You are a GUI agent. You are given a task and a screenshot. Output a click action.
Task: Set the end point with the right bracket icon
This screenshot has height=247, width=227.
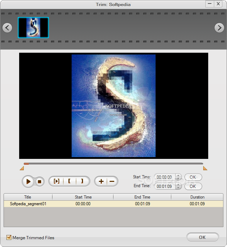pos(82,181)
